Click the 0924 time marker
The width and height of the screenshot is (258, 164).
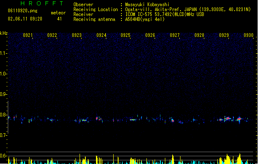[x=101, y=35]
